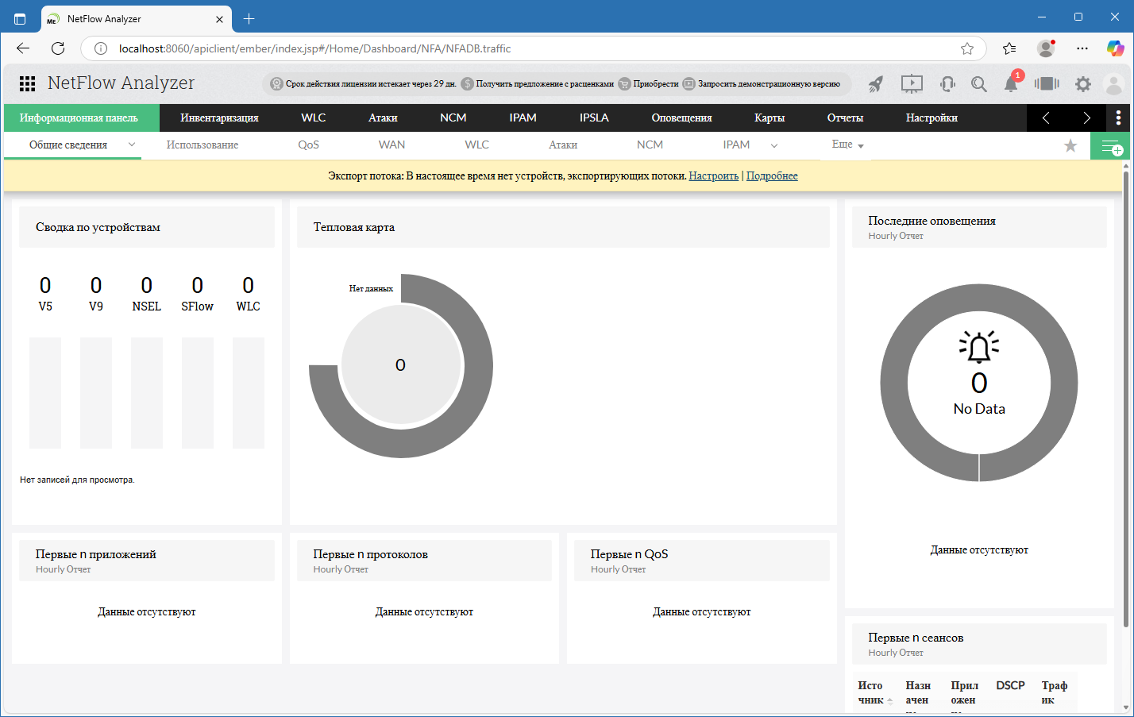
Task: Switch to the WLC subtab
Action: 476,145
